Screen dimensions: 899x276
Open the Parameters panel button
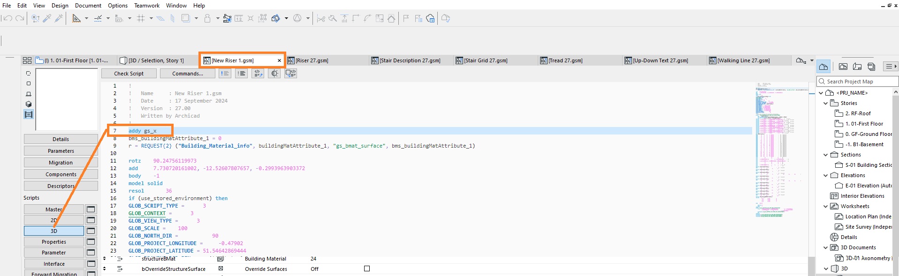61,151
